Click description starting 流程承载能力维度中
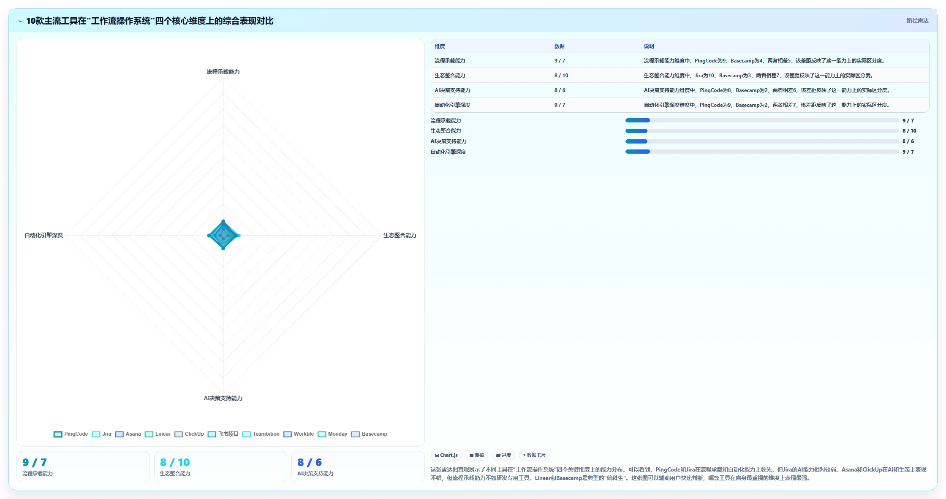This screenshot has width=946, height=499. coord(764,61)
